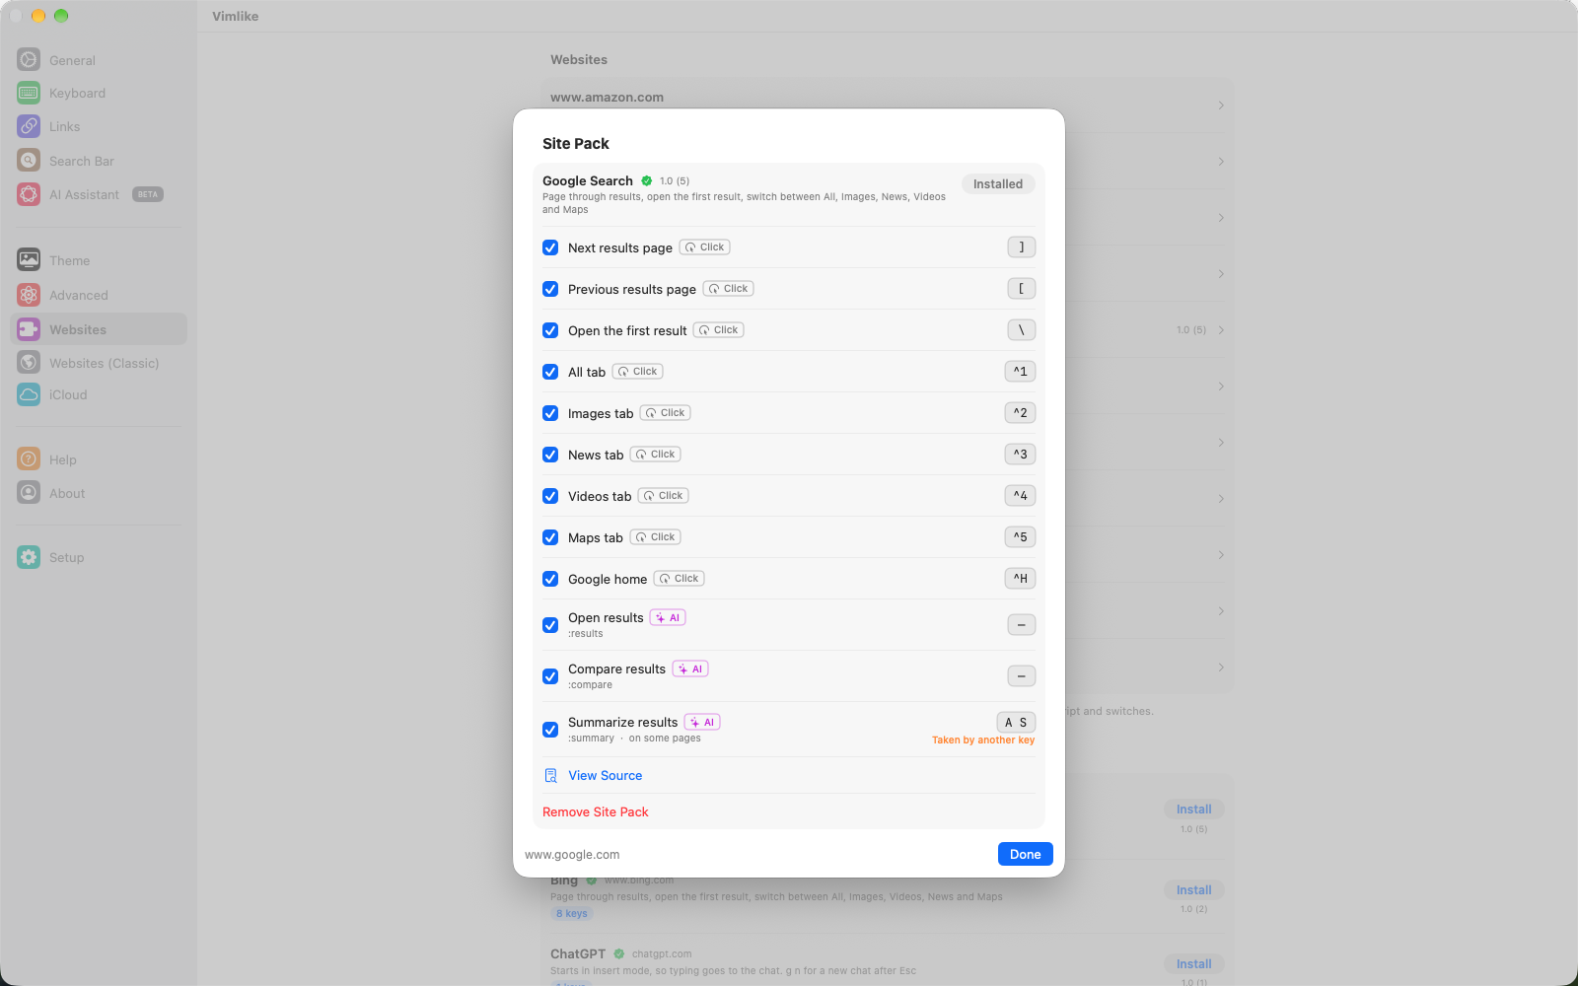Click the Google Search verified badge
Image resolution: width=1578 pixels, height=986 pixels.
(647, 180)
